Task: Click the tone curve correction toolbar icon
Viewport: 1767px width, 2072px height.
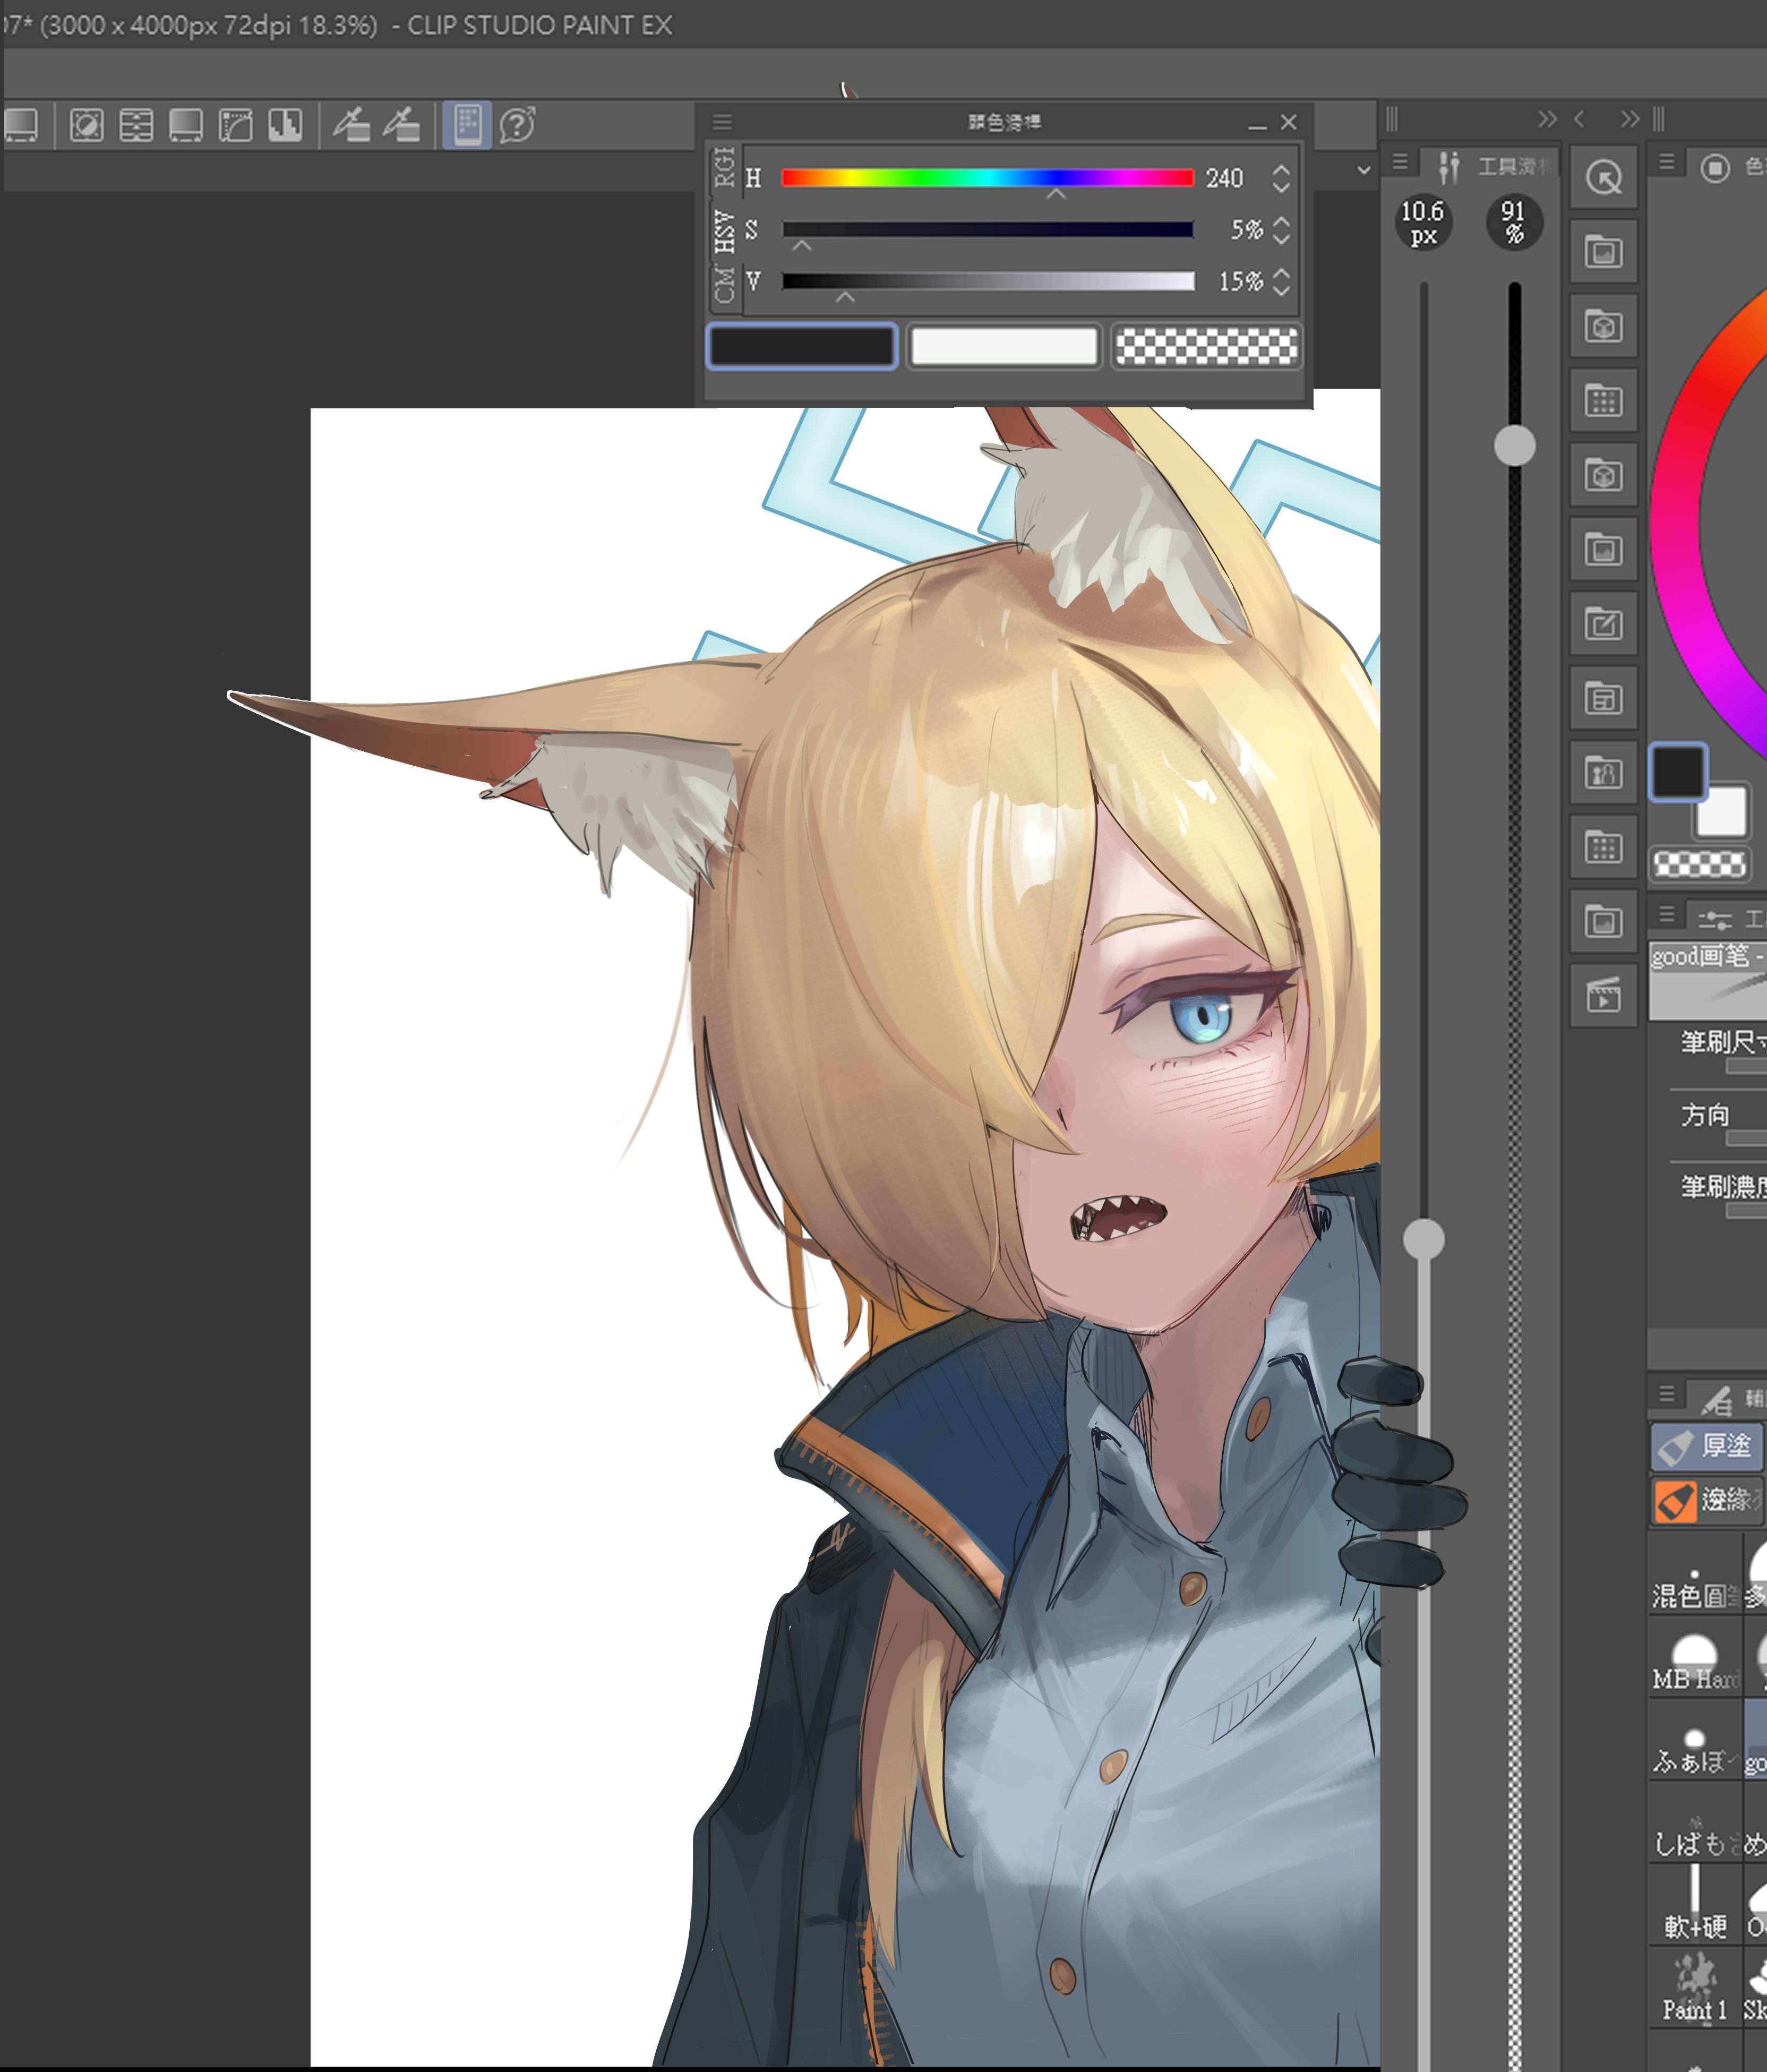Action: point(235,125)
